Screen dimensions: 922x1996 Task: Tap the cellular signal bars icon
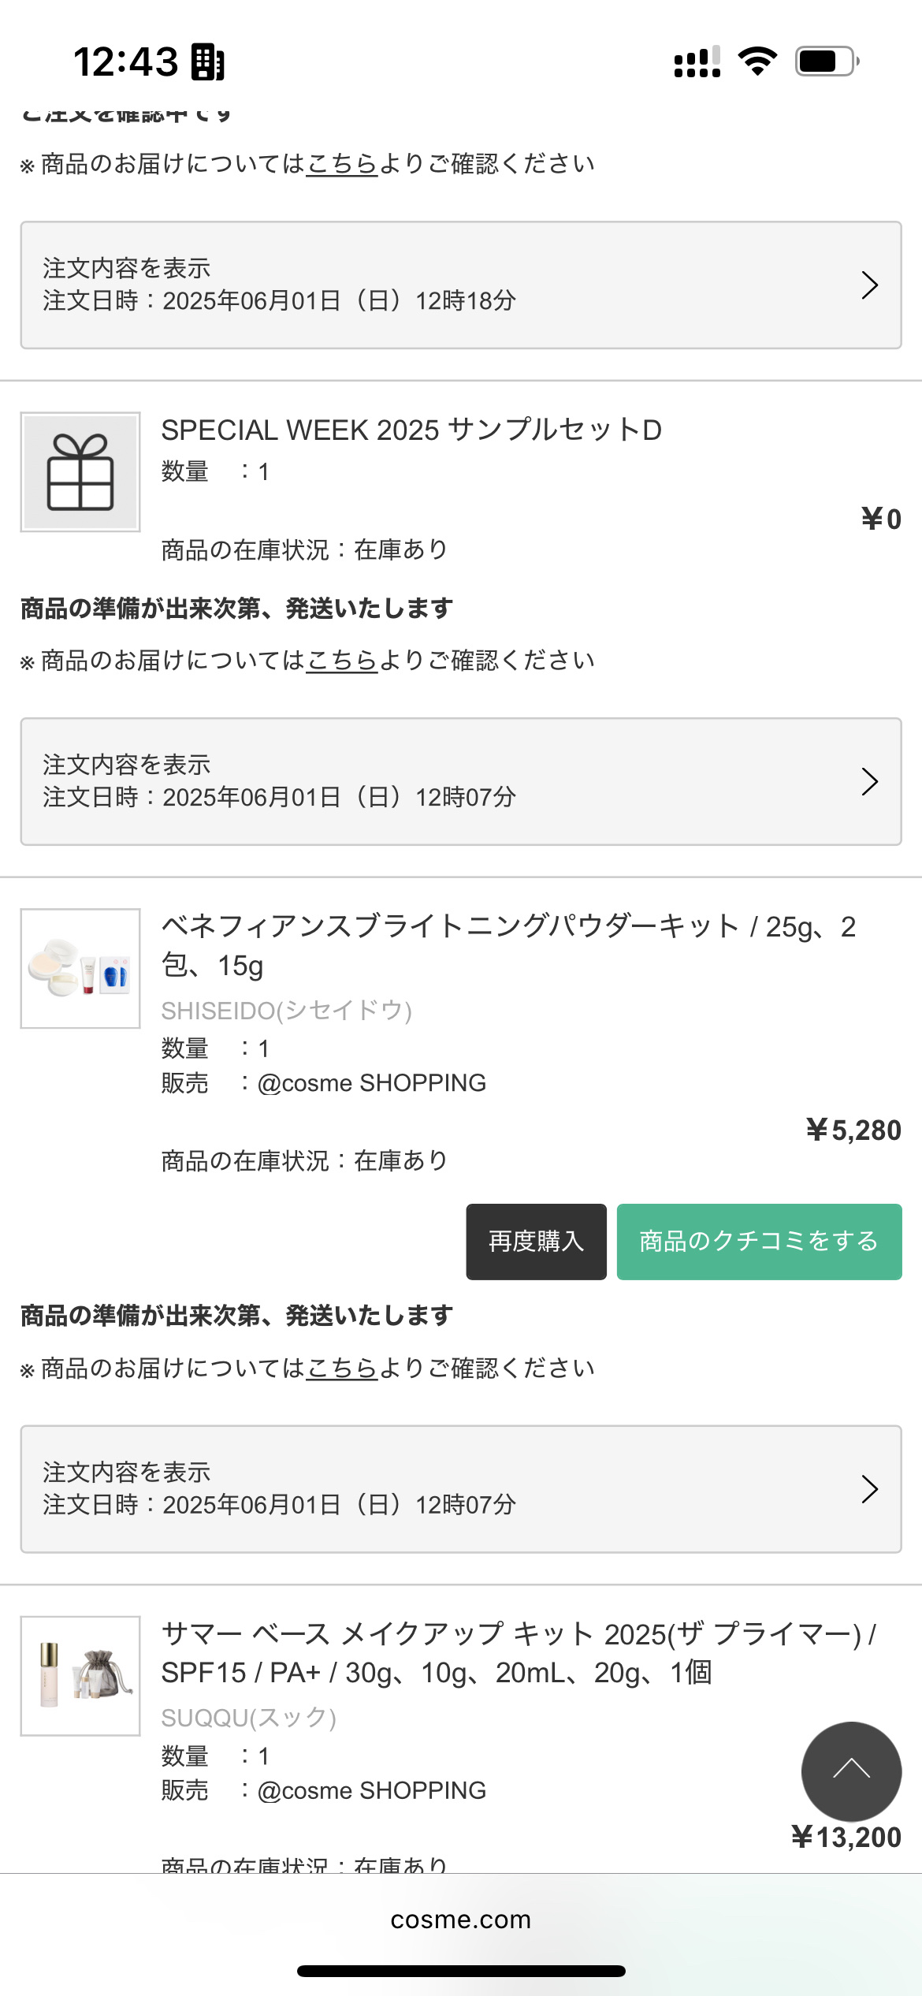coord(697,61)
